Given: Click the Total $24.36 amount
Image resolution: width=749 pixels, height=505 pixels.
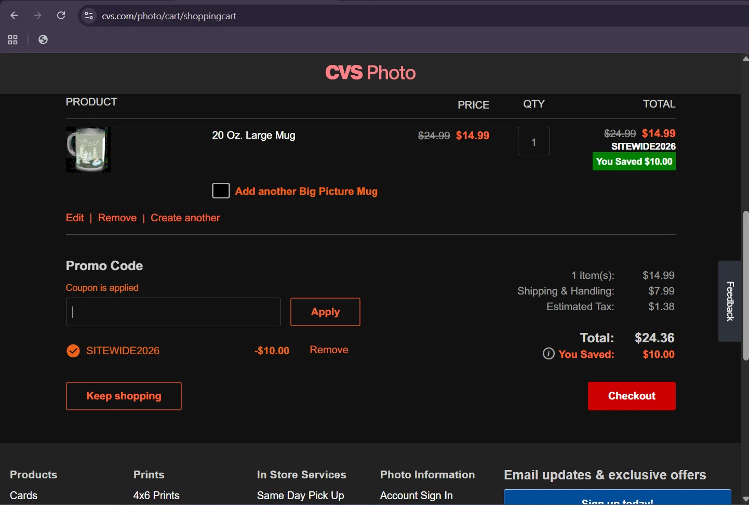Looking at the screenshot, I should point(654,338).
